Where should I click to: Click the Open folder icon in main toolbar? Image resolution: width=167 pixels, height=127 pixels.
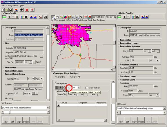(x=7, y=10)
